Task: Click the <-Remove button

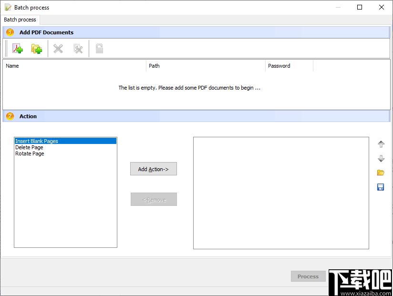Action: (154, 199)
